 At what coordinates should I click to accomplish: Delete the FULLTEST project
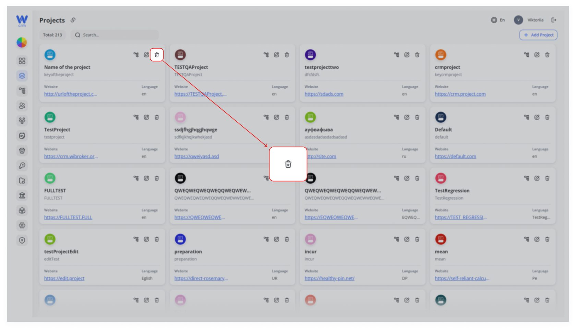pyautogui.click(x=157, y=178)
